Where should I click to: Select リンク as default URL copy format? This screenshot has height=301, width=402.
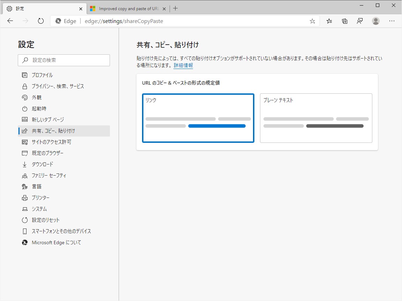click(x=198, y=118)
